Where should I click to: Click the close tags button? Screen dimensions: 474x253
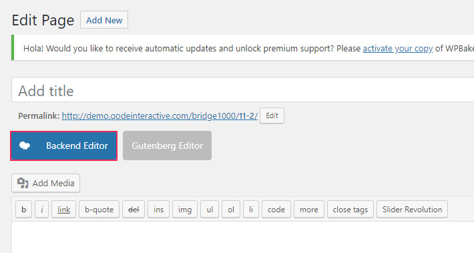(x=350, y=210)
